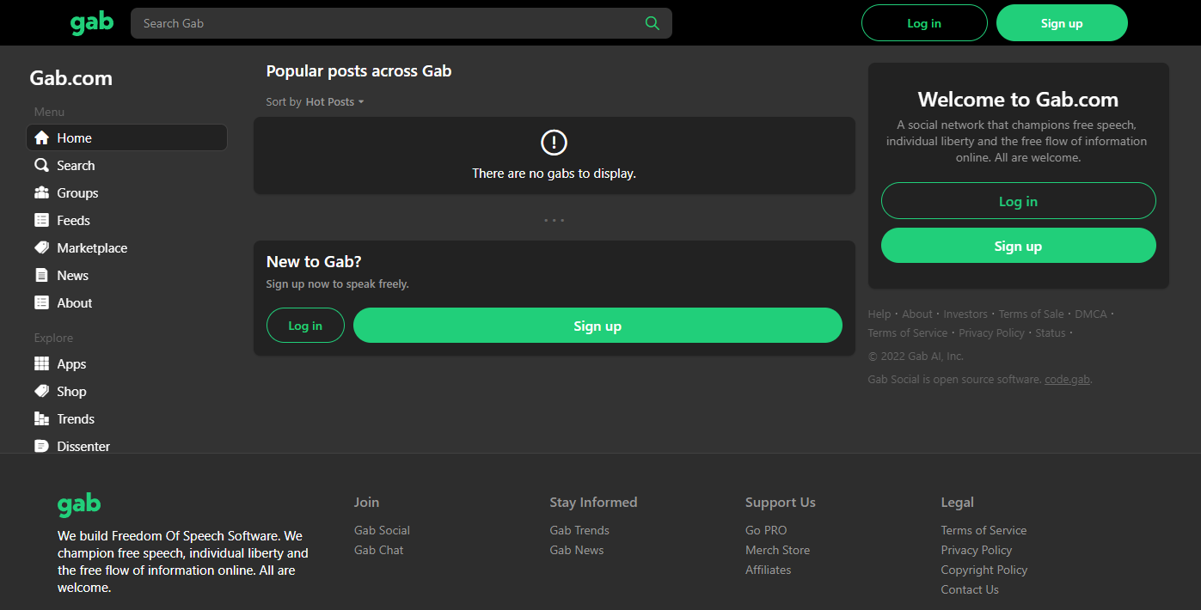Click the magnifier icon in search bar
Image resolution: width=1201 pixels, height=610 pixels.
click(x=653, y=23)
